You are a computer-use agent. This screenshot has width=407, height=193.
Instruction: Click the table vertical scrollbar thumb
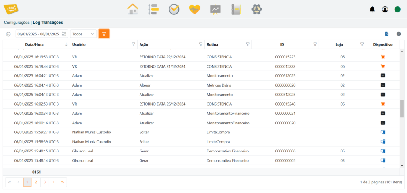click(x=402, y=108)
